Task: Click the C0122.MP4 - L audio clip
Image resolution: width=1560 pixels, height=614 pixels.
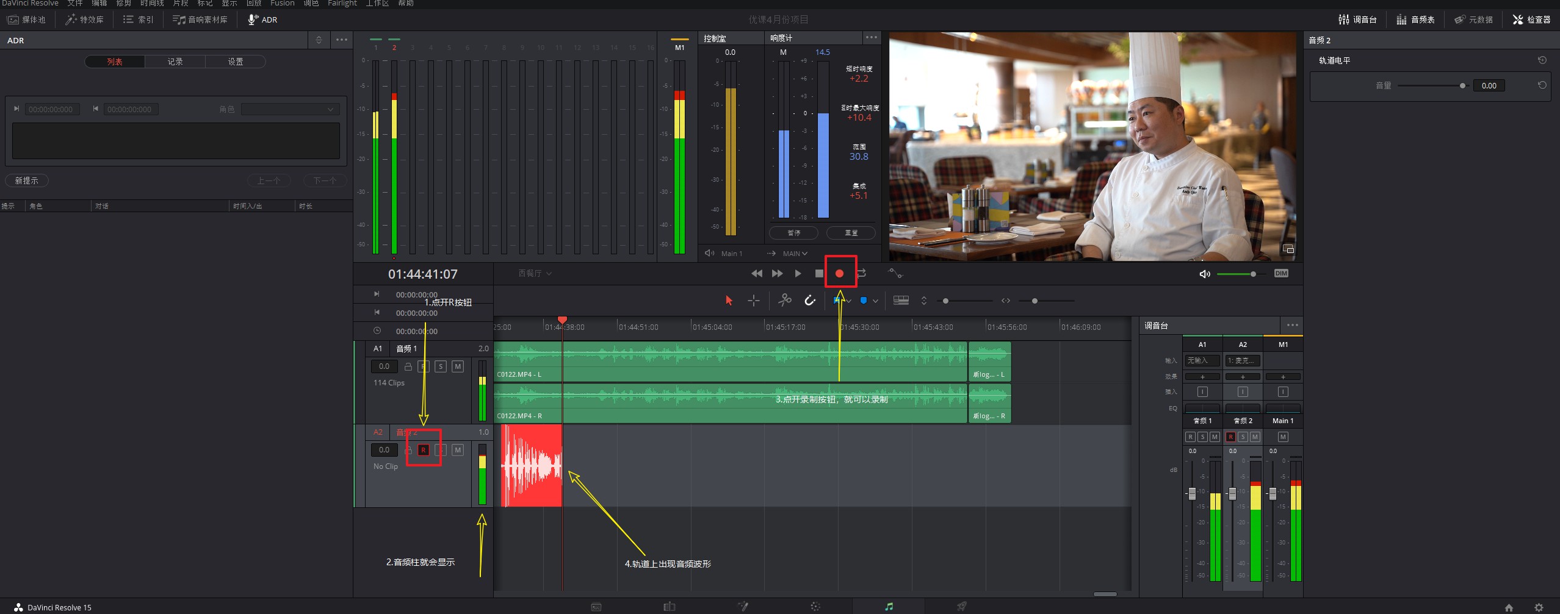Action: 730,362
